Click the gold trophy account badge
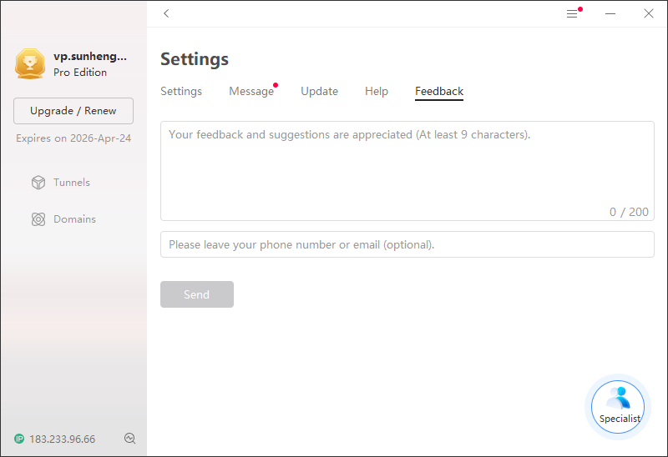Screen dimensions: 668x457 tap(30, 64)
